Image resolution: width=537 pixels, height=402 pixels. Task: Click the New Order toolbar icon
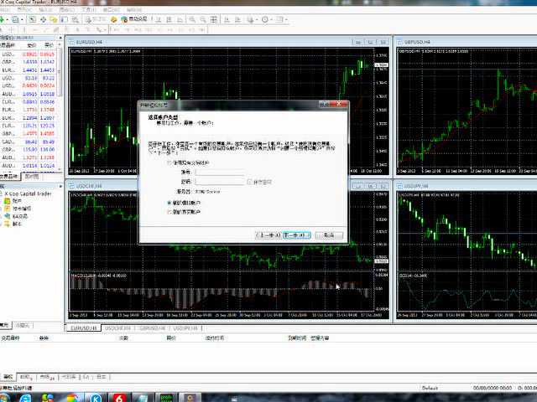pos(96,20)
